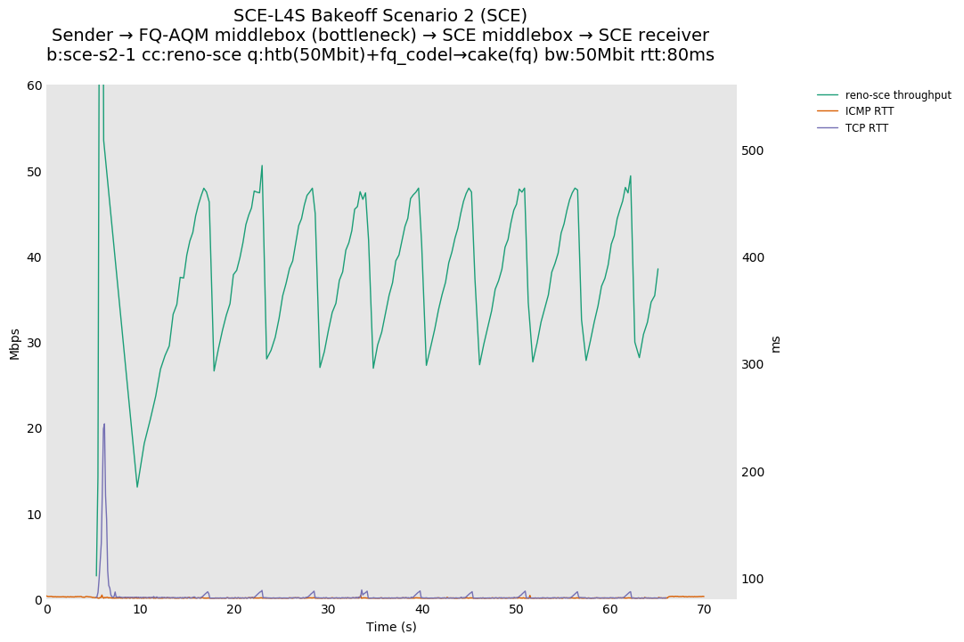
Task: Click the subtitle starting with 'Sender → FQ-AQM middlebox'
Action: (380, 36)
